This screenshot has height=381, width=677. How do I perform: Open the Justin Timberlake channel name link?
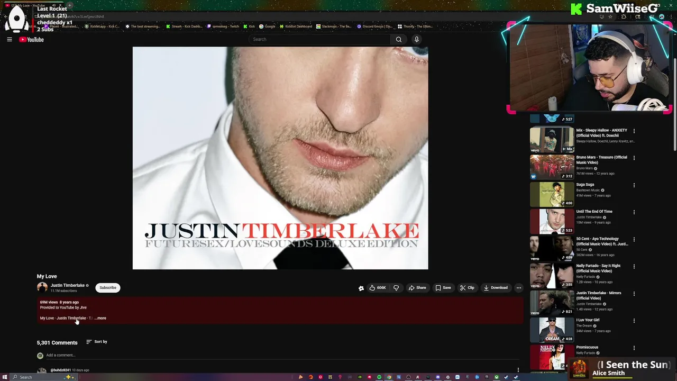(67, 285)
